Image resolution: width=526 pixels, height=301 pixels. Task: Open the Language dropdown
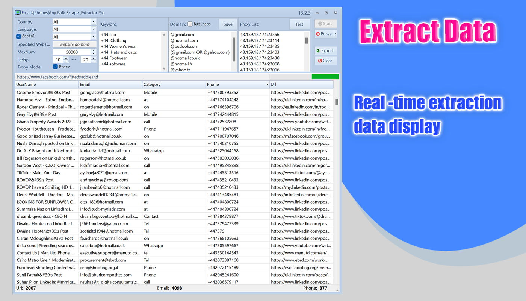(x=93, y=29)
